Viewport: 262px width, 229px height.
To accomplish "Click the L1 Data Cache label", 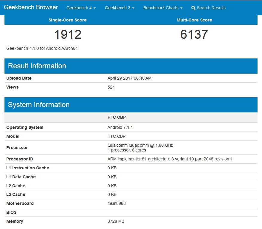I will tap(21, 177).
